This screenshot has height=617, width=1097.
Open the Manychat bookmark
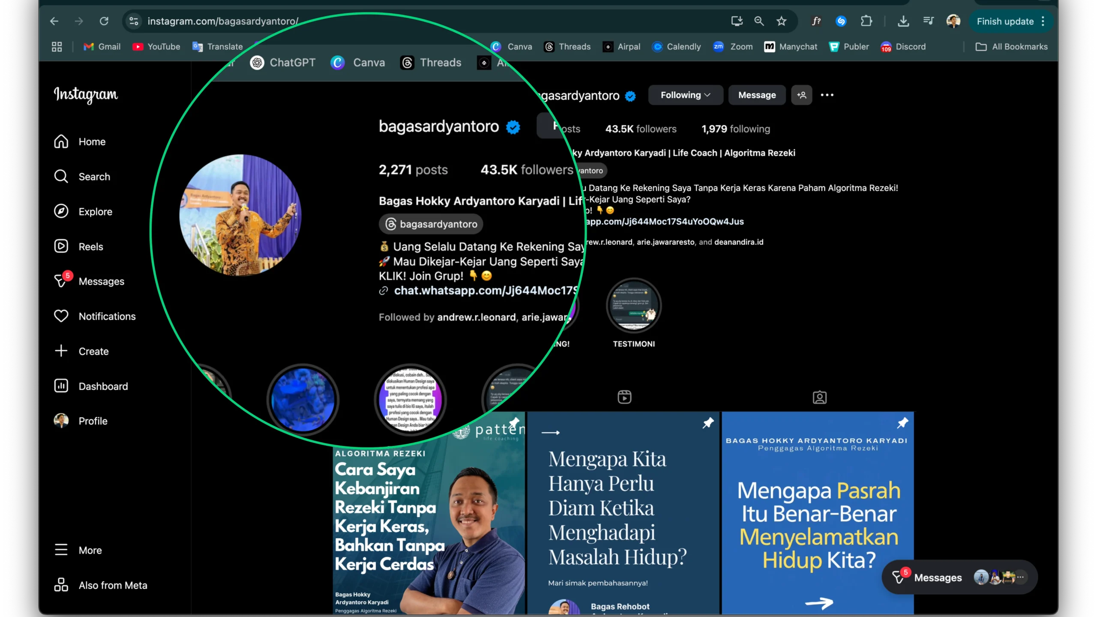click(791, 47)
